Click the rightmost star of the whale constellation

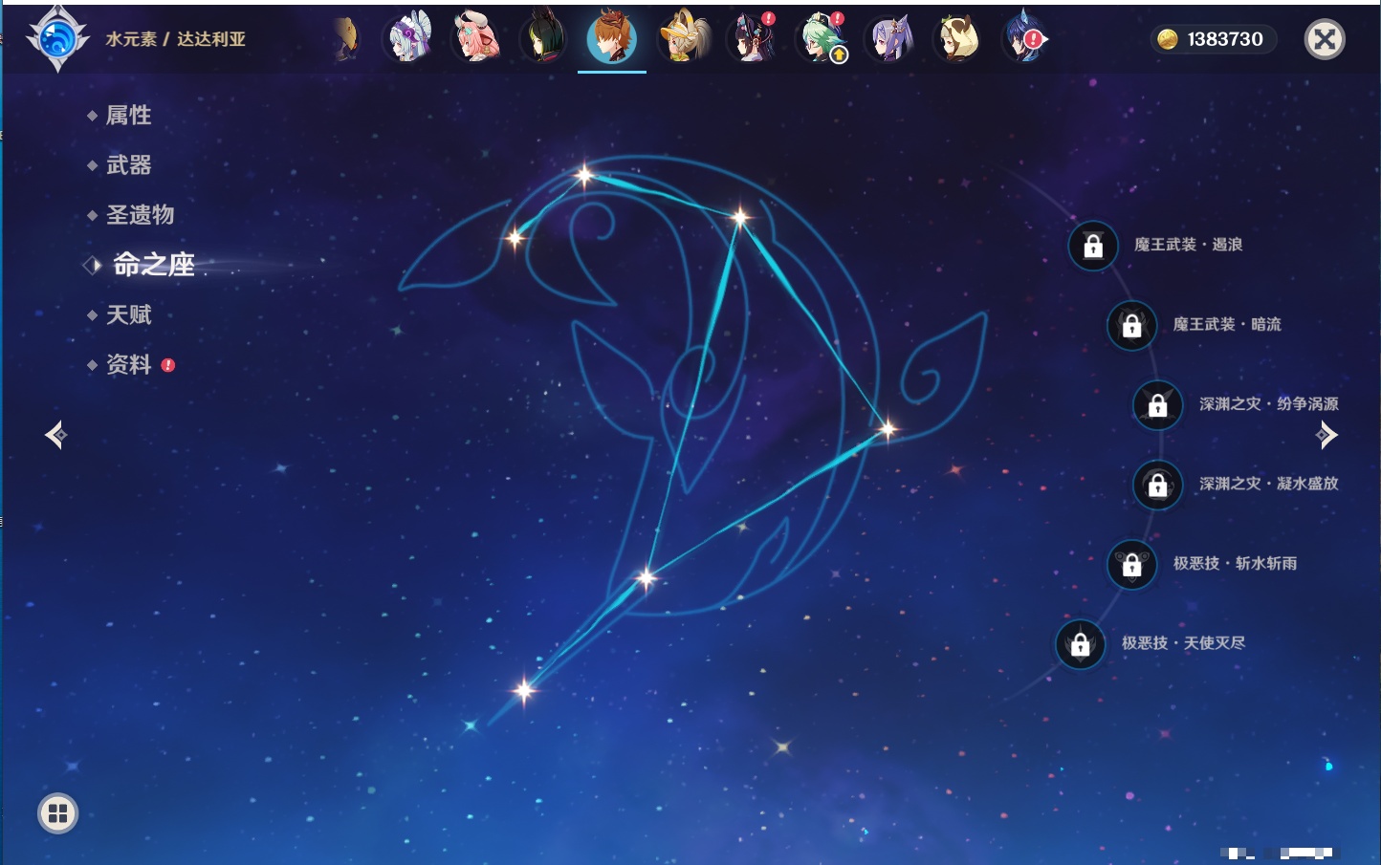point(887,429)
